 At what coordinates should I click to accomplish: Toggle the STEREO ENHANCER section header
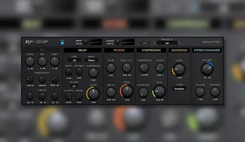[x=207, y=50]
